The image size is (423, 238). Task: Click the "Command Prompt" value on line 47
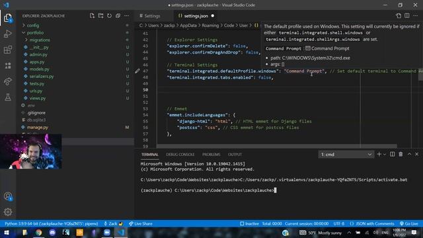click(305, 71)
